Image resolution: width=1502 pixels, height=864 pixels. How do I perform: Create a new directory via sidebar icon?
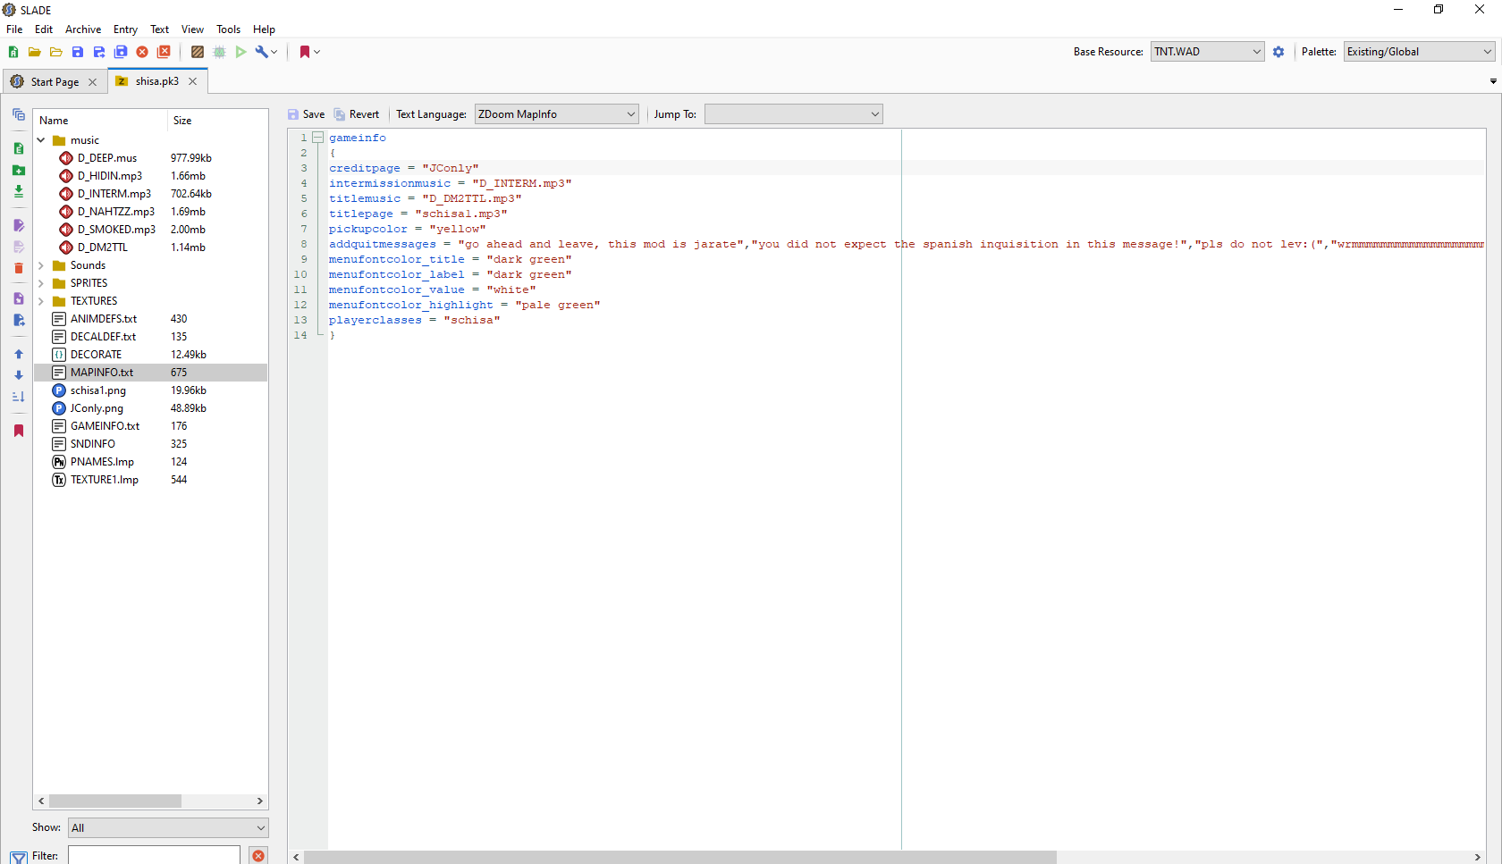19,170
